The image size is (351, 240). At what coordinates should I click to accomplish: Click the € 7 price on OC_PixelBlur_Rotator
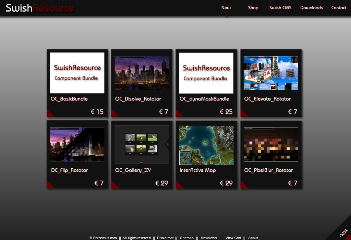click(293, 183)
